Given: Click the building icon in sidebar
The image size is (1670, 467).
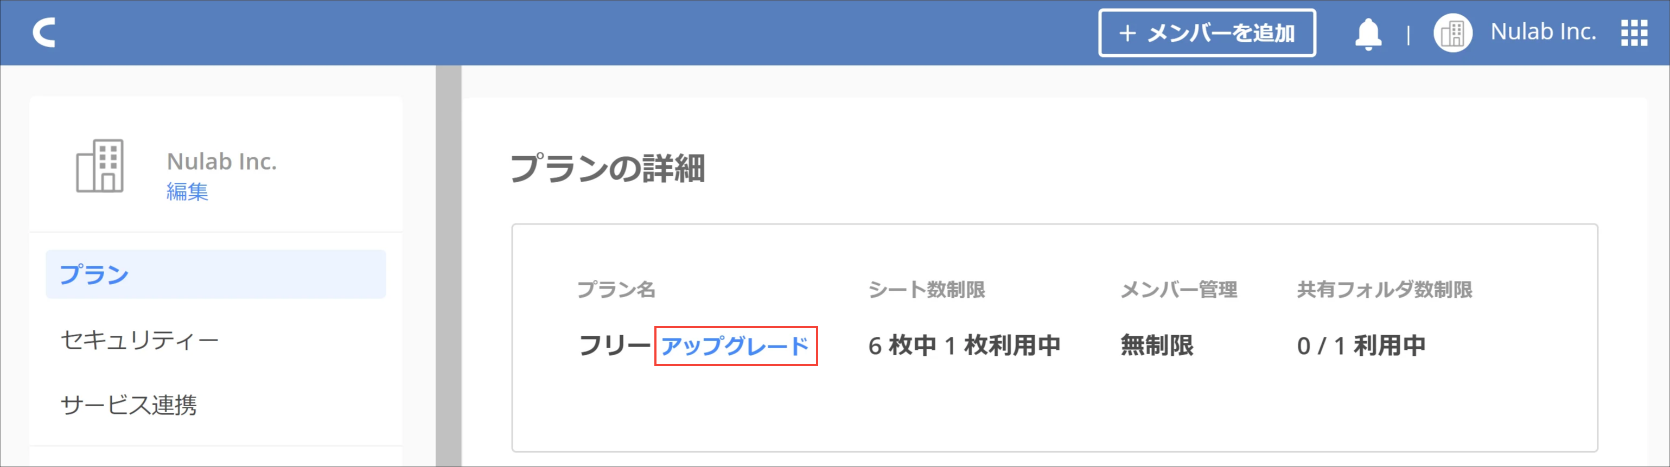Looking at the screenshot, I should (x=100, y=166).
